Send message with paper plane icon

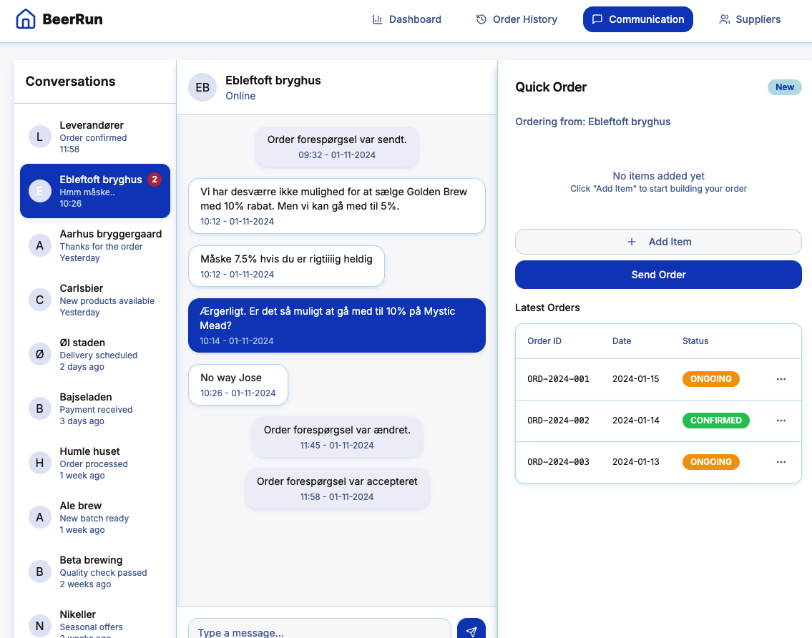click(x=471, y=630)
